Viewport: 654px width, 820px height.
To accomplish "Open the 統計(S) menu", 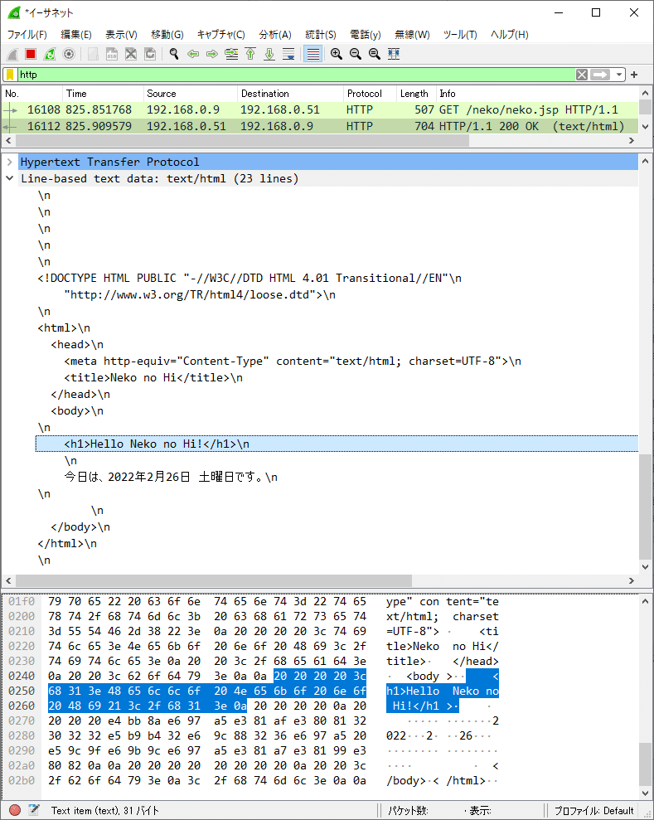I will [x=321, y=35].
